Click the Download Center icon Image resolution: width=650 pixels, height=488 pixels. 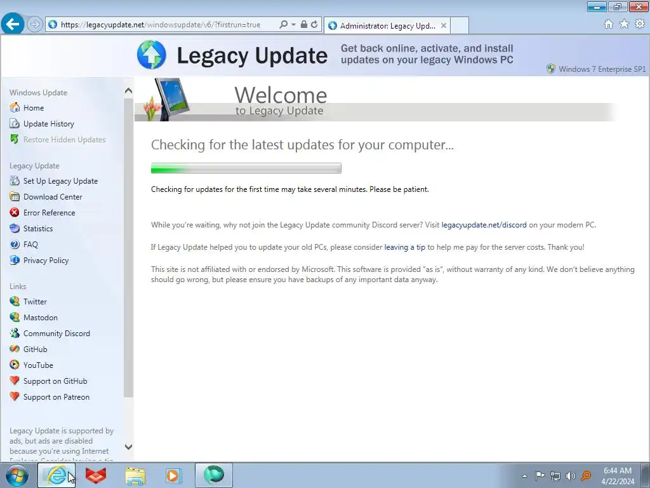(x=15, y=197)
